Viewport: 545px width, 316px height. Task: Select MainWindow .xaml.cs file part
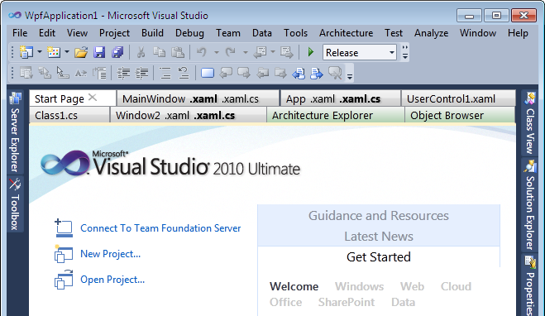click(x=240, y=99)
